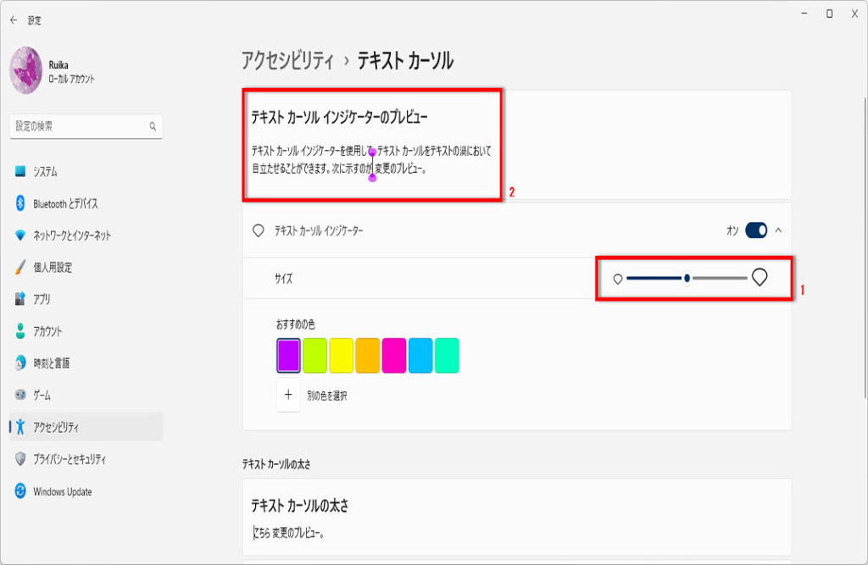Turn off the テキスト カーソル インジケーター toggle
868x565 pixels.
point(756,230)
